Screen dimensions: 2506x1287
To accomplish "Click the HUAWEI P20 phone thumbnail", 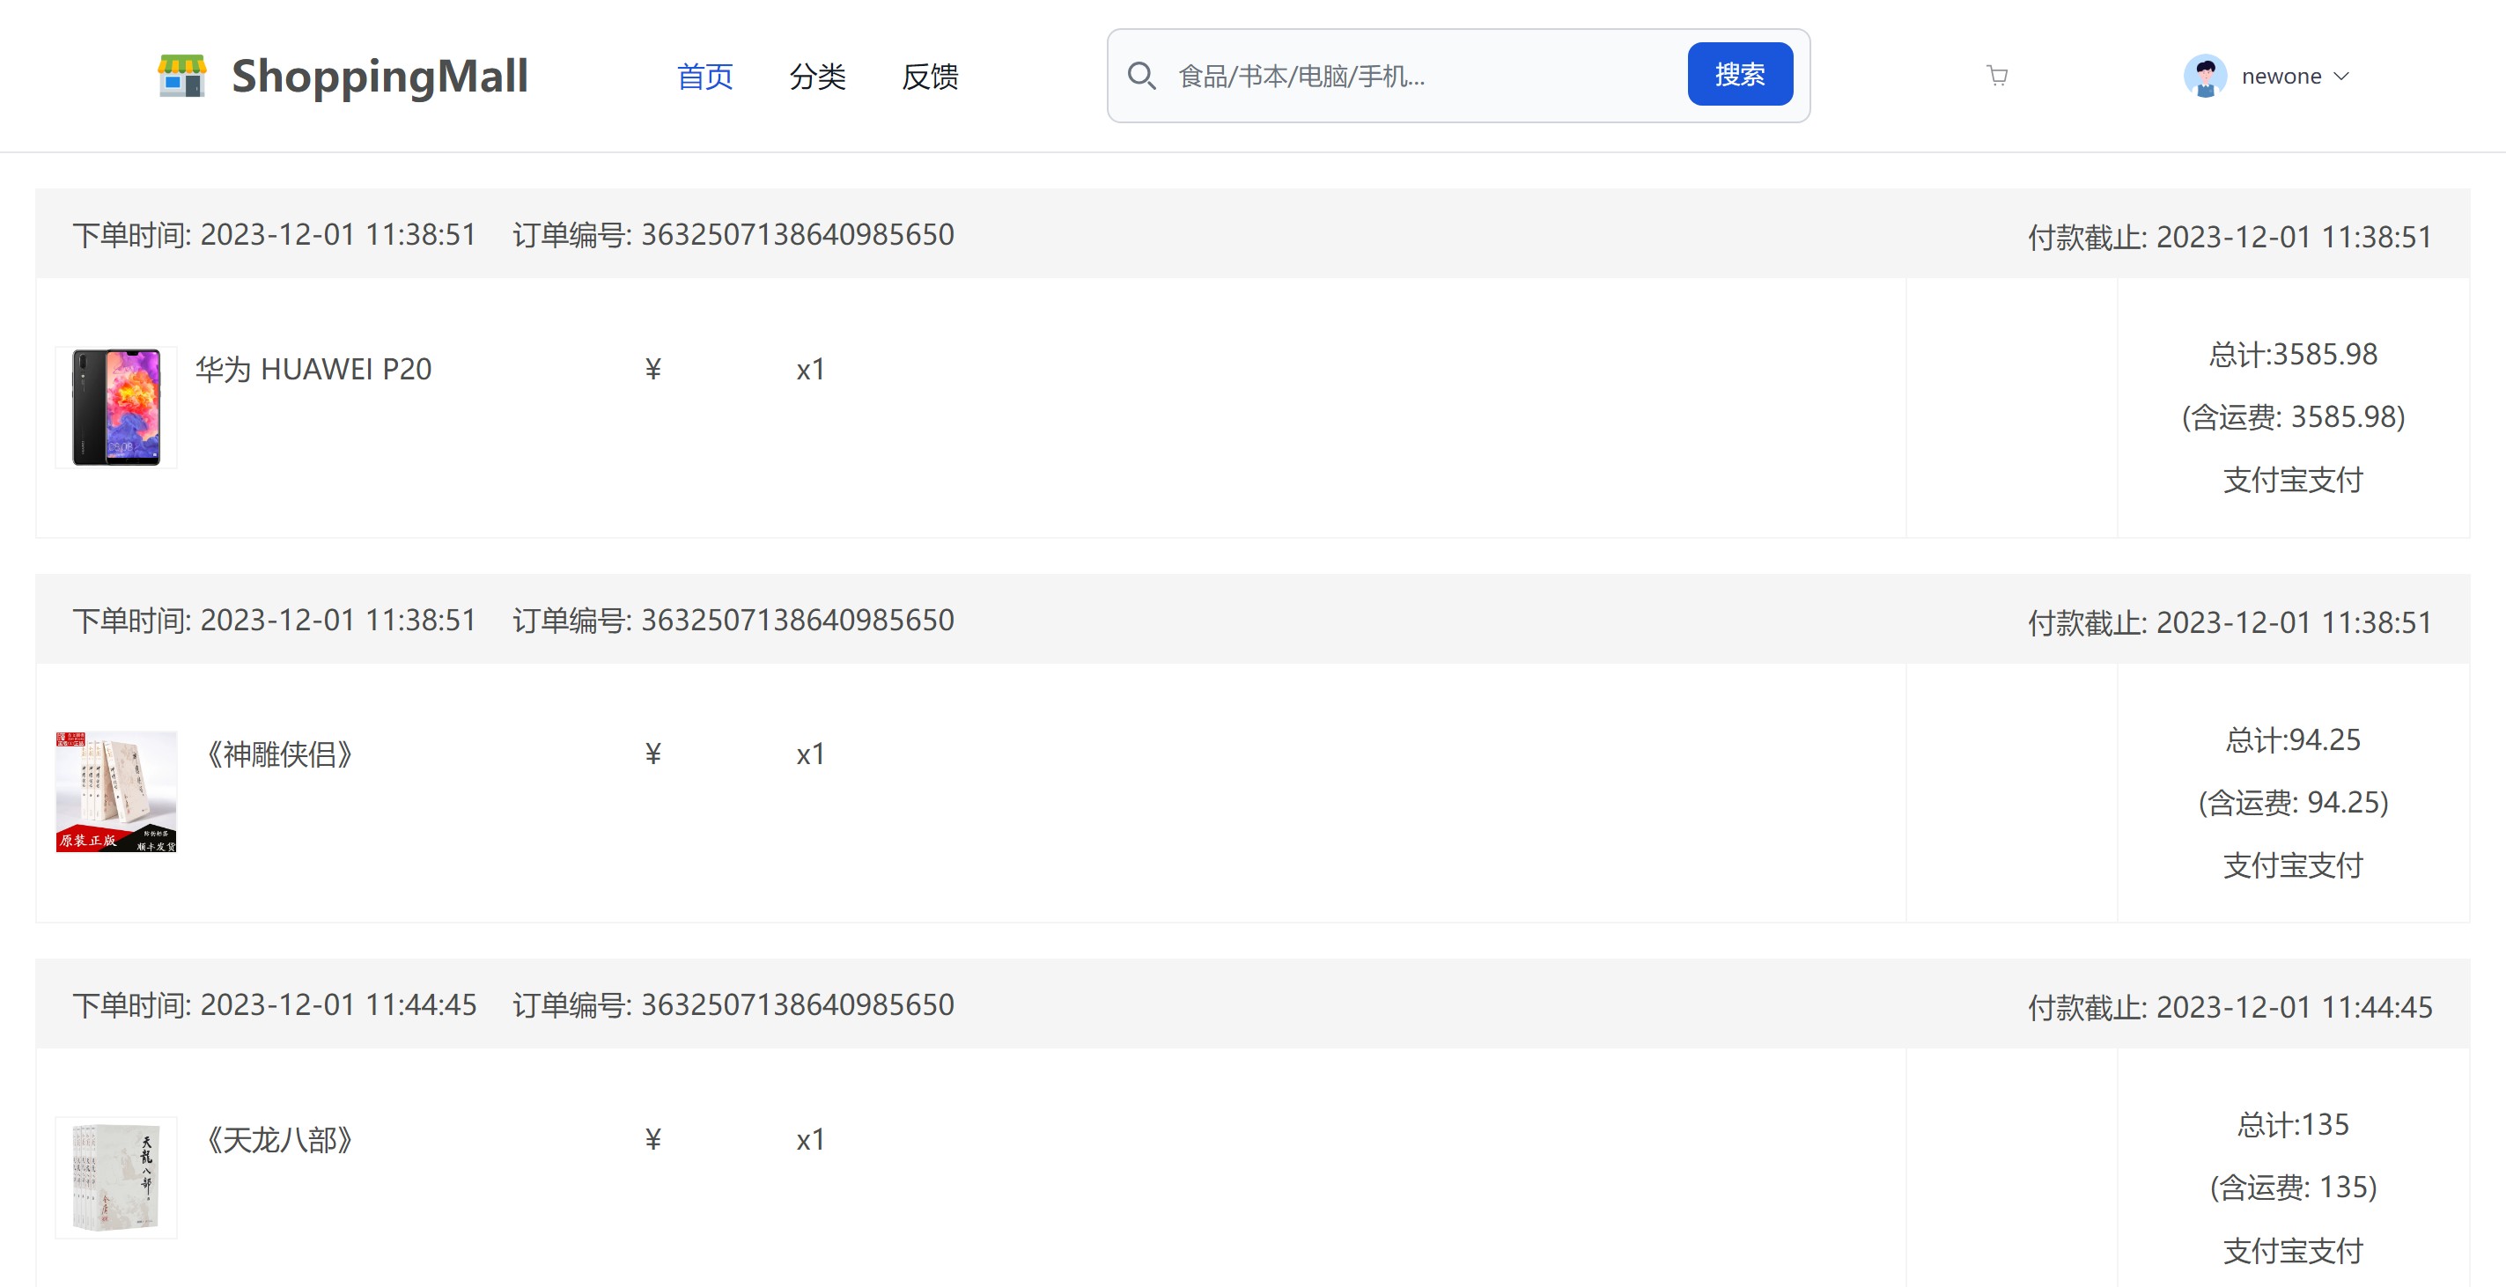I will click(x=115, y=407).
